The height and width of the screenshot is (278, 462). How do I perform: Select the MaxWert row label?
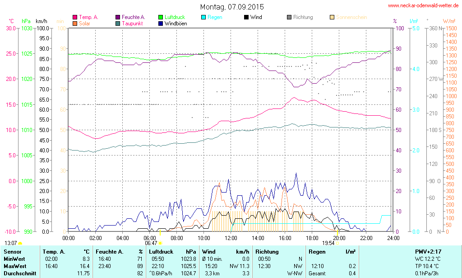click(x=15, y=266)
